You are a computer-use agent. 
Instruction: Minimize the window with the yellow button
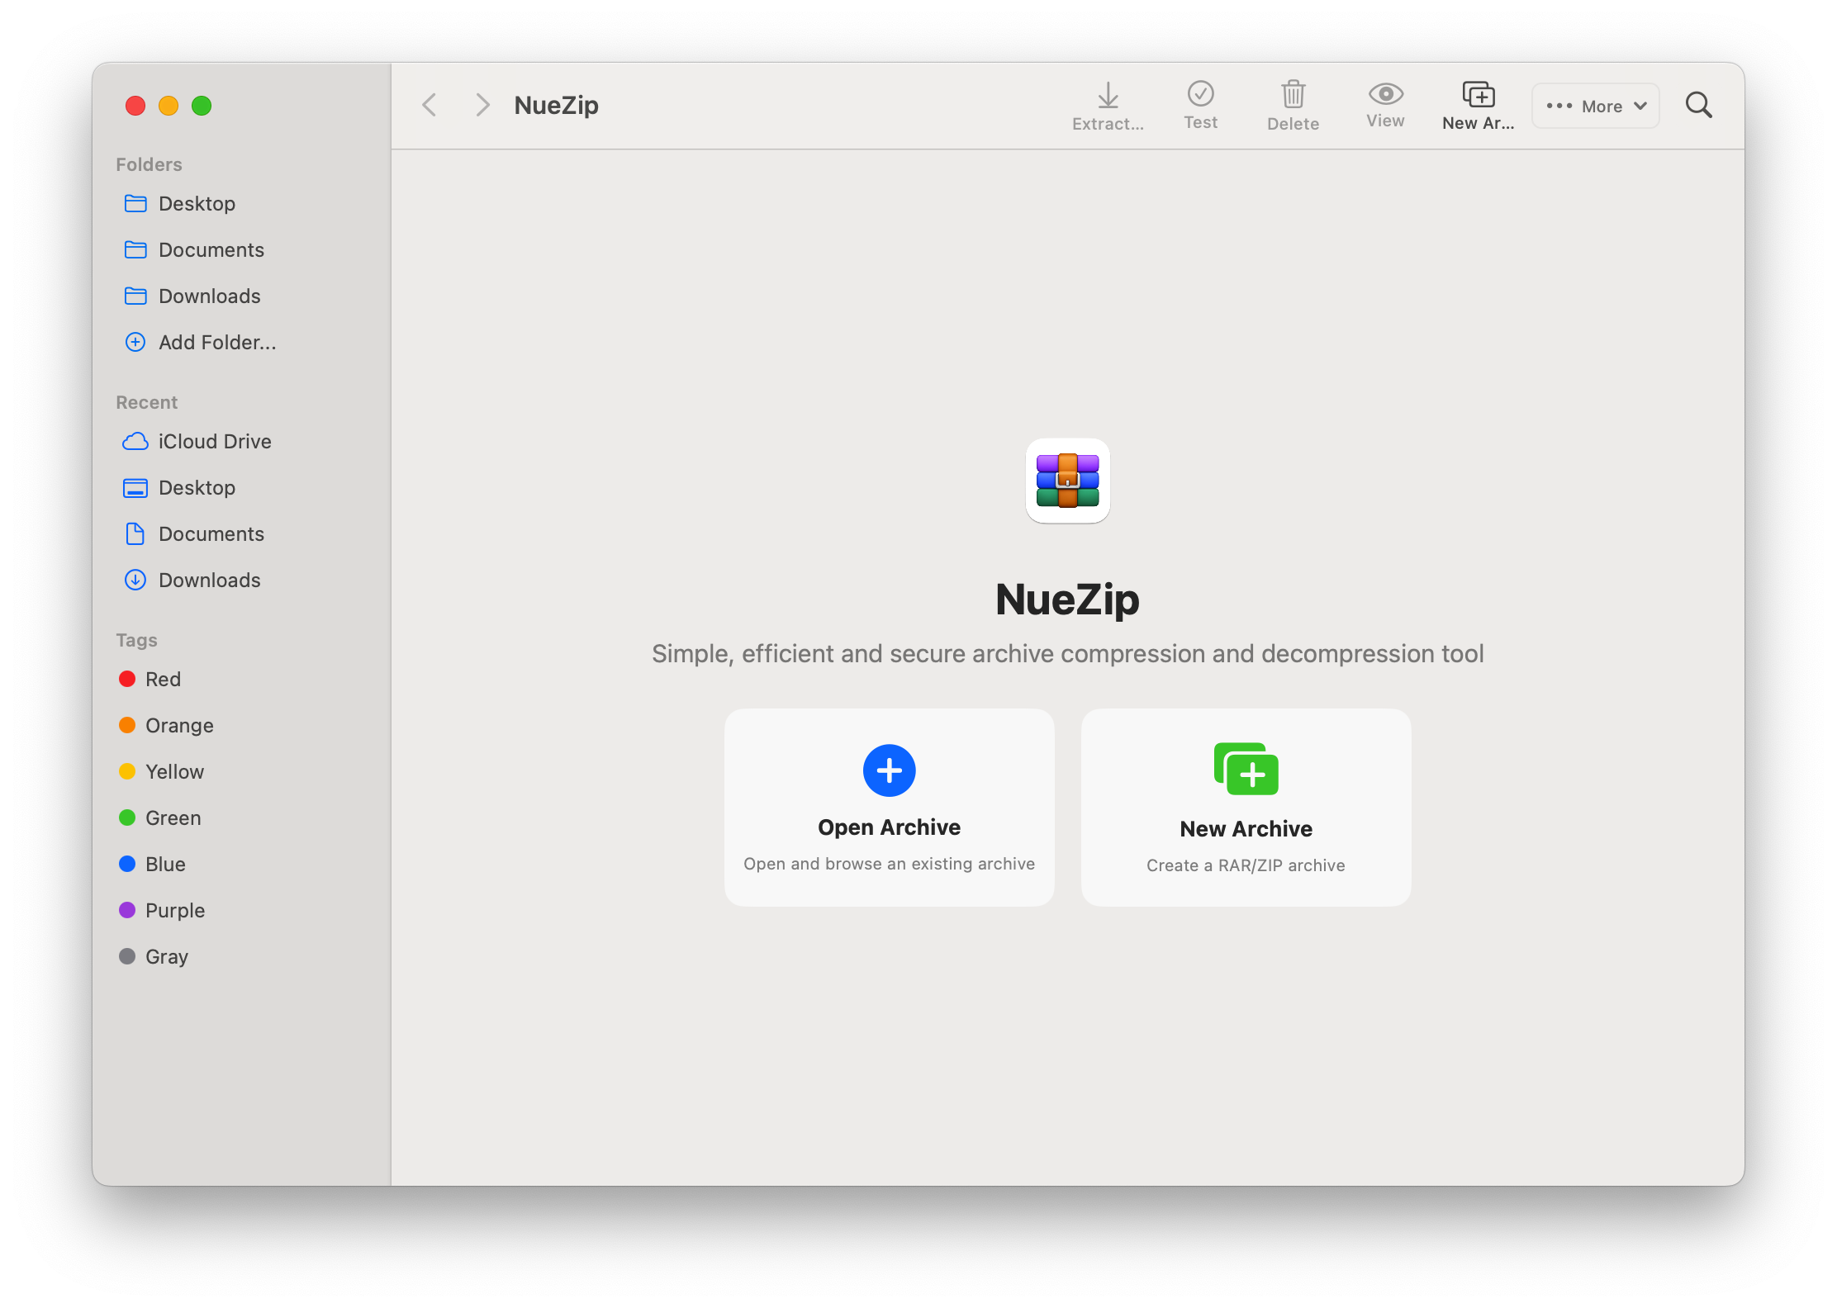point(169,106)
